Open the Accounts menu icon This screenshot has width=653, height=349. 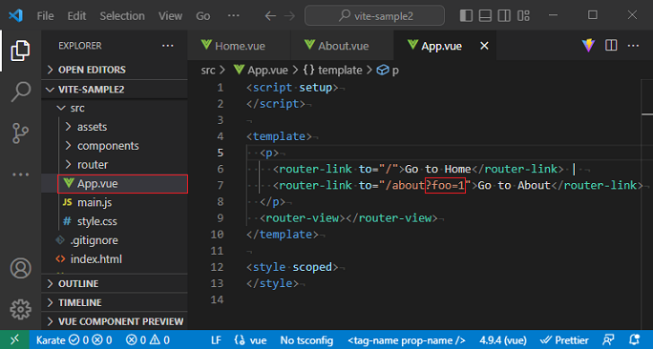click(20, 268)
